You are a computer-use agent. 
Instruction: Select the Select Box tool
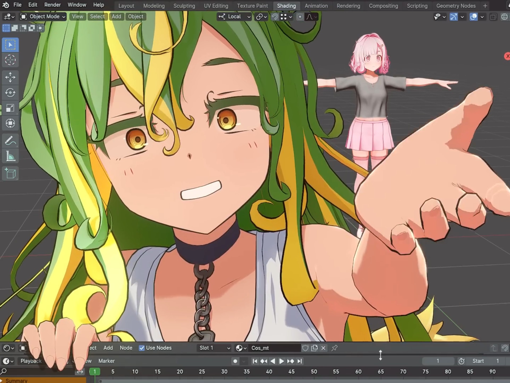(10, 45)
